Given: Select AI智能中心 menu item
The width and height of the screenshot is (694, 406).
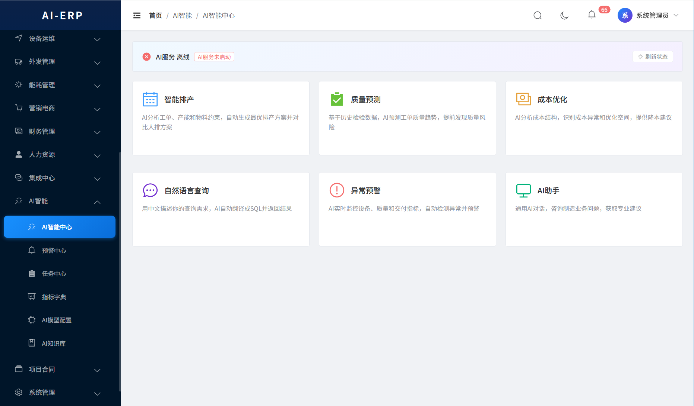Looking at the screenshot, I should point(60,227).
